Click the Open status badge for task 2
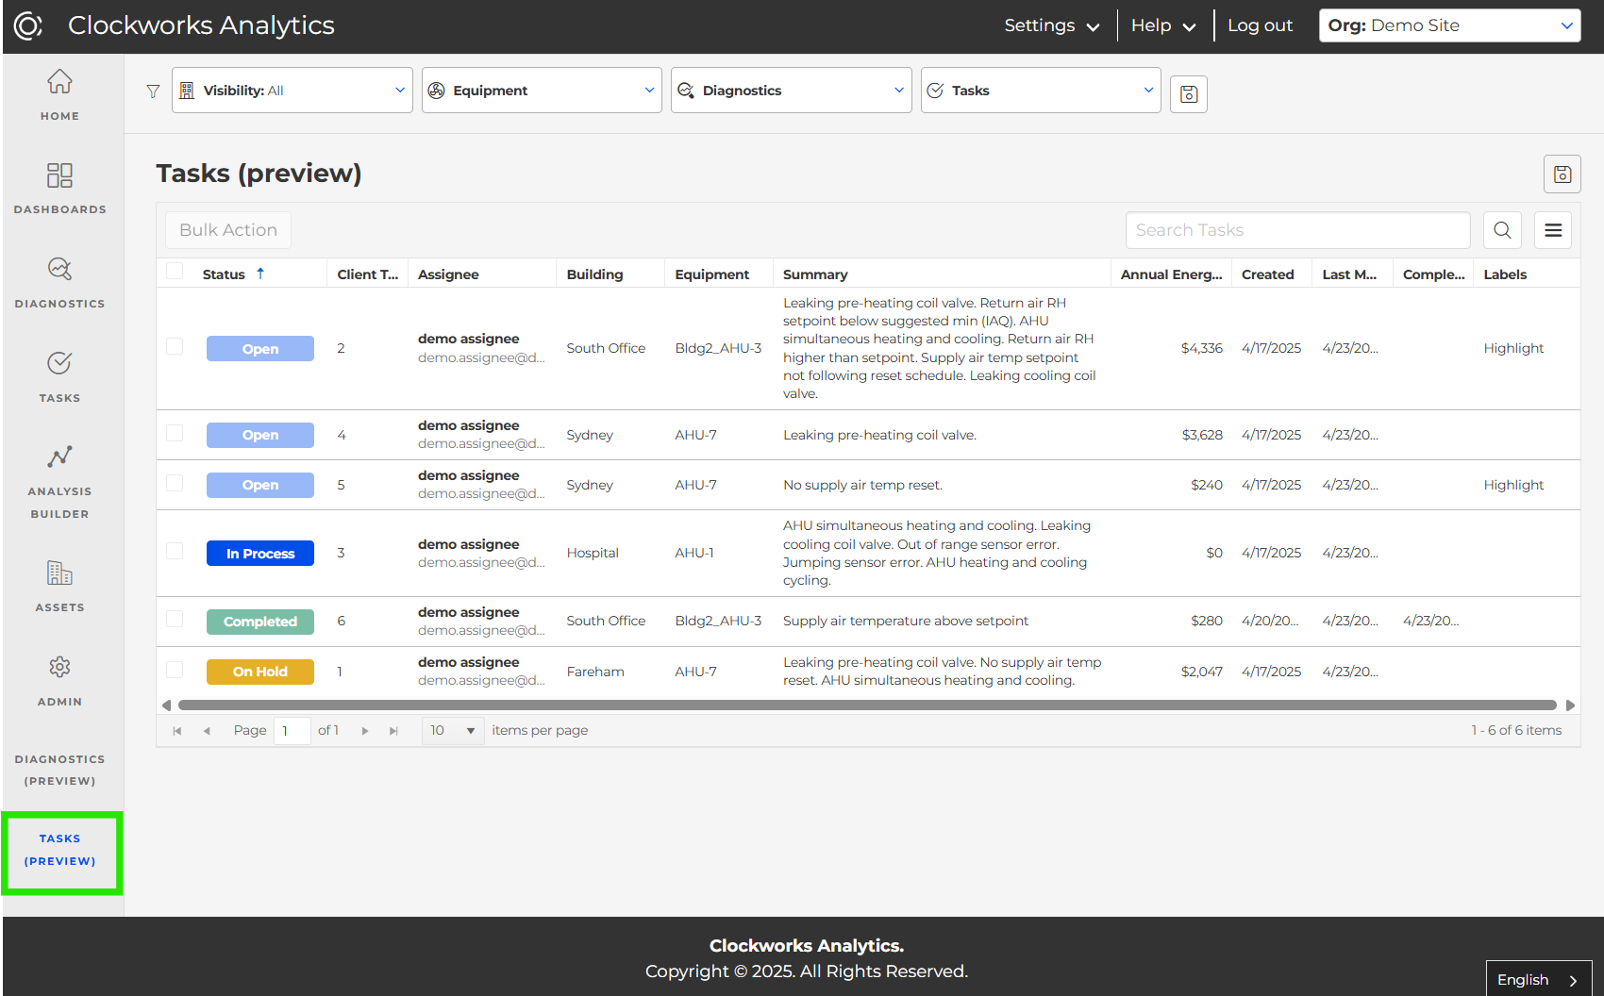Image resolution: width=1604 pixels, height=996 pixels. 260,349
